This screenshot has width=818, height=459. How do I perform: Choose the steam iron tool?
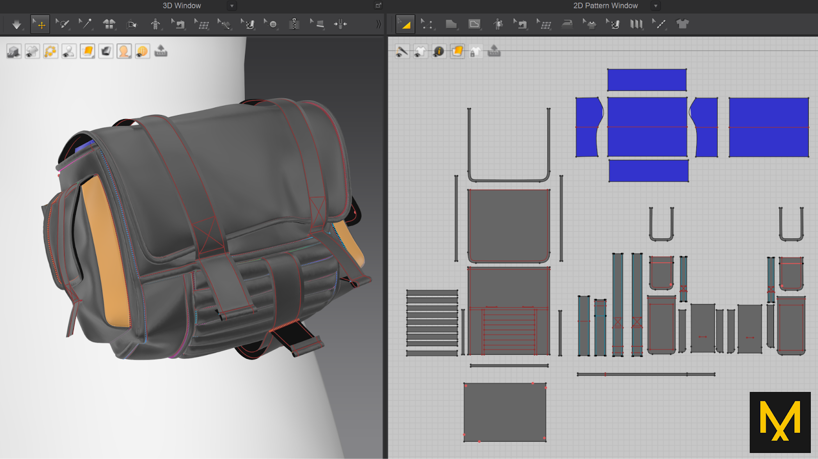click(566, 24)
